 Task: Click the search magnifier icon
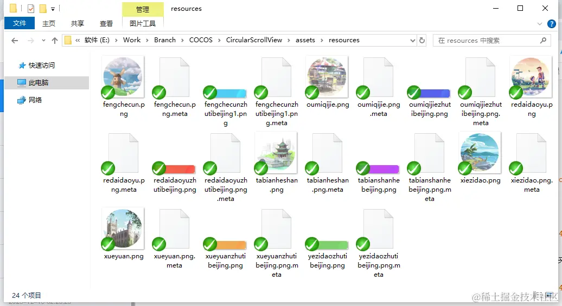coord(544,41)
